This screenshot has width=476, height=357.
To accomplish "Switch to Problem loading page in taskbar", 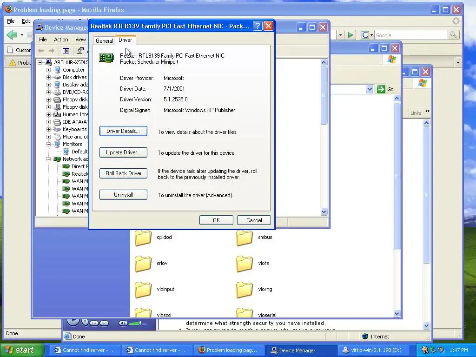I will [228, 350].
